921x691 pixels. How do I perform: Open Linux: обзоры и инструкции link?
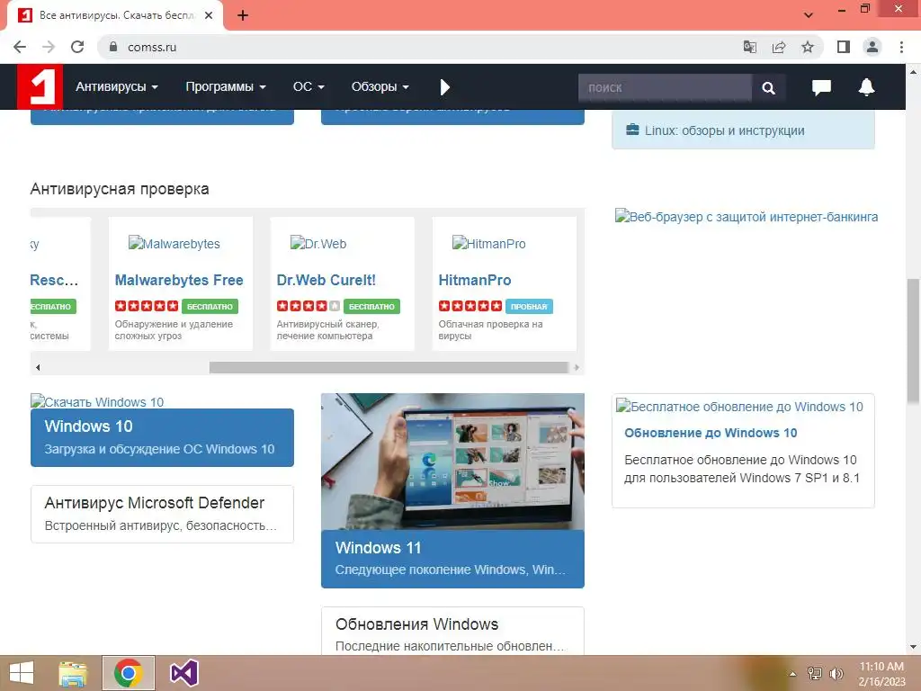(724, 130)
